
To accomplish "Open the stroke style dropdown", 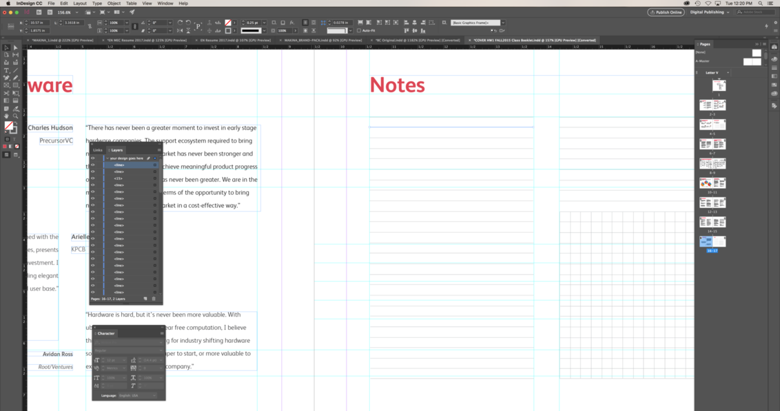I will click(x=264, y=31).
